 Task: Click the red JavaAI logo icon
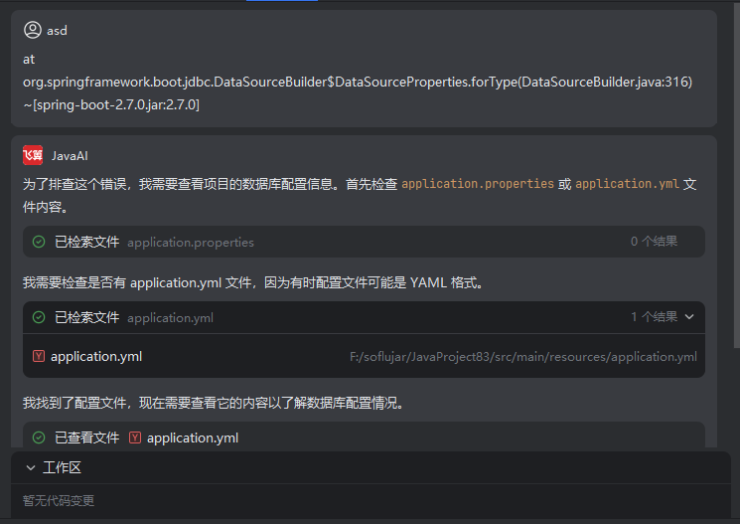[x=33, y=155]
